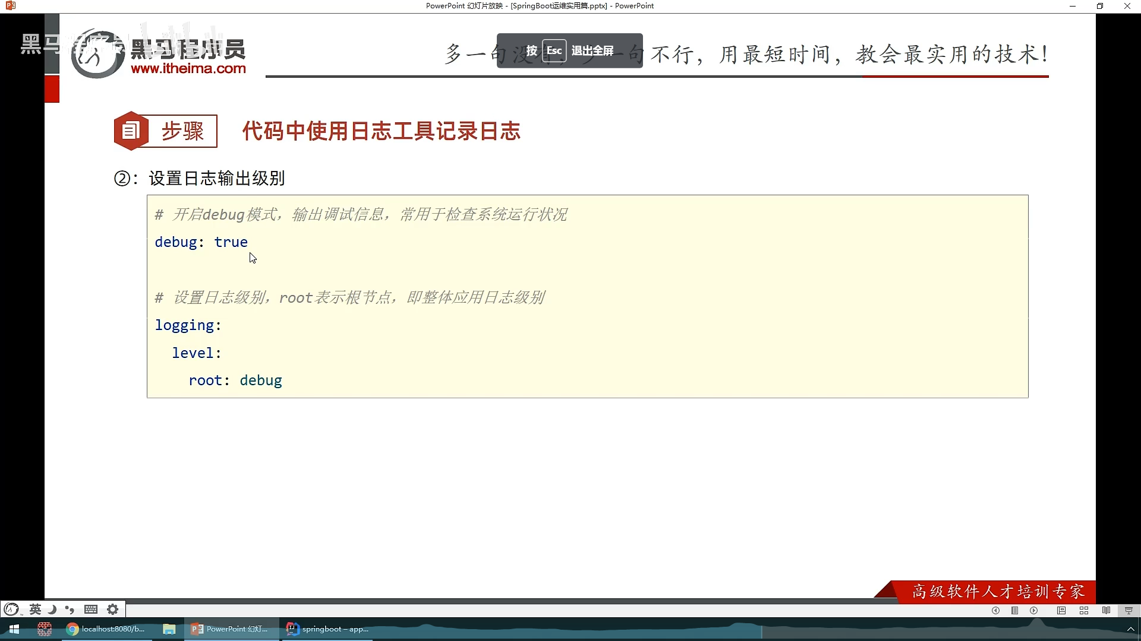Switch to Slide Sorter view icon
This screenshot has width=1141, height=641.
tap(1084, 610)
